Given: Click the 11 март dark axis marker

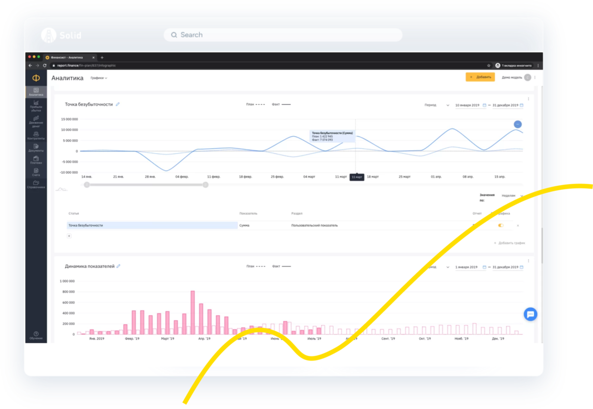Looking at the screenshot, I should click(357, 177).
